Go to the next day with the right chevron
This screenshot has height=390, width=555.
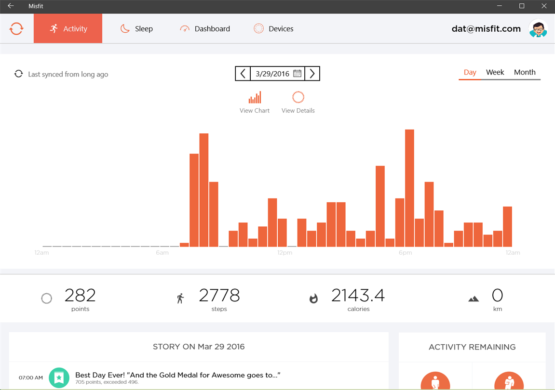pos(312,74)
